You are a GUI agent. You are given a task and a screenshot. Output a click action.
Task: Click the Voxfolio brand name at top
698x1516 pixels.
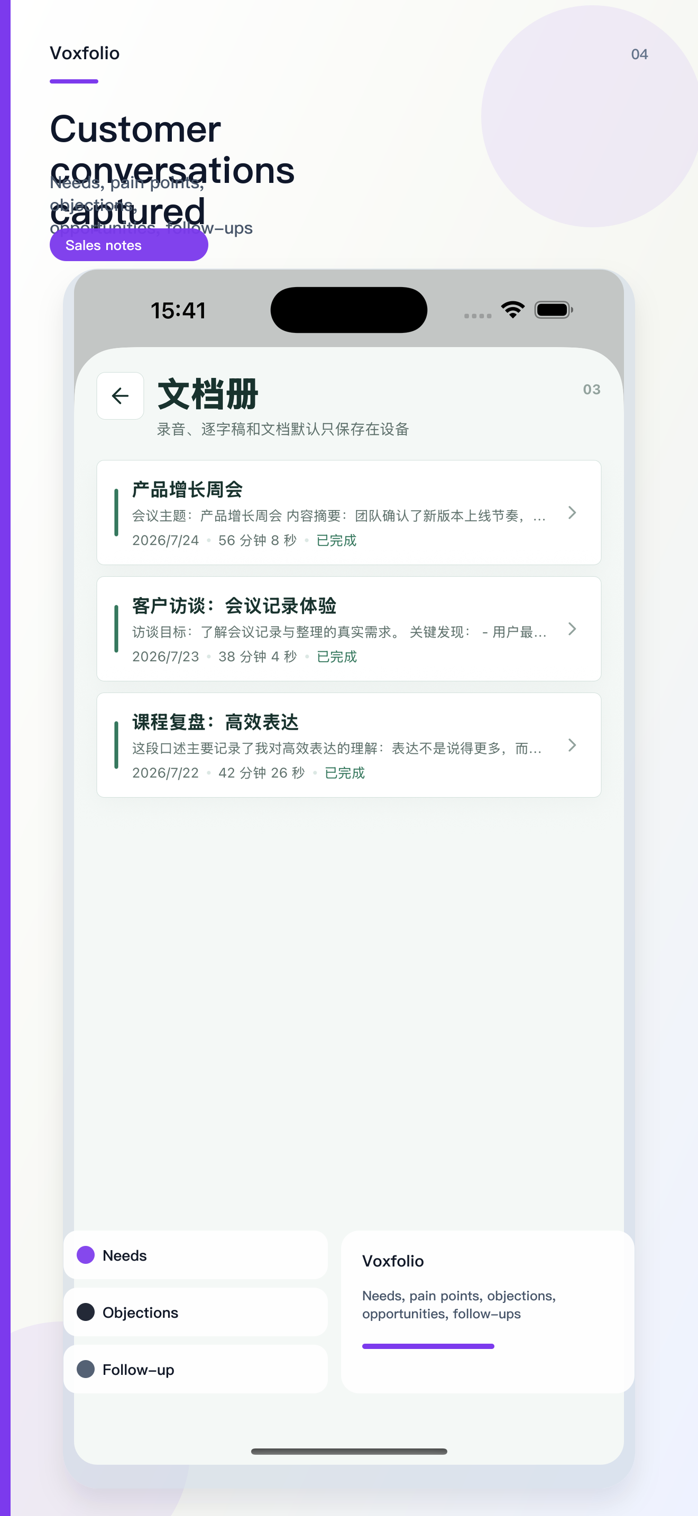pos(85,53)
